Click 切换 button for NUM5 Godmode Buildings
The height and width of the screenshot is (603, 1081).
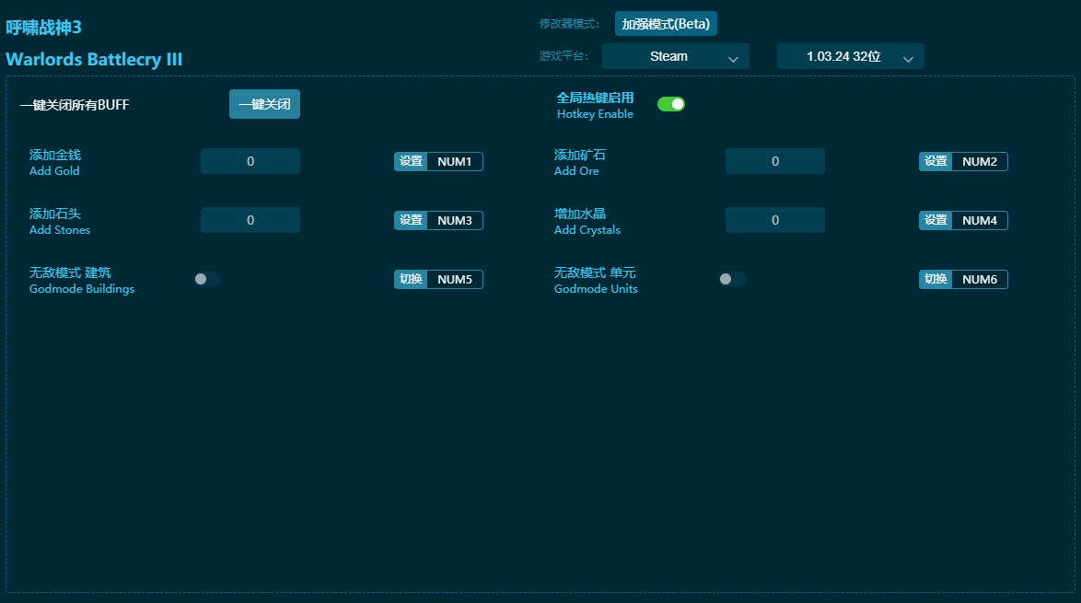[x=411, y=279]
